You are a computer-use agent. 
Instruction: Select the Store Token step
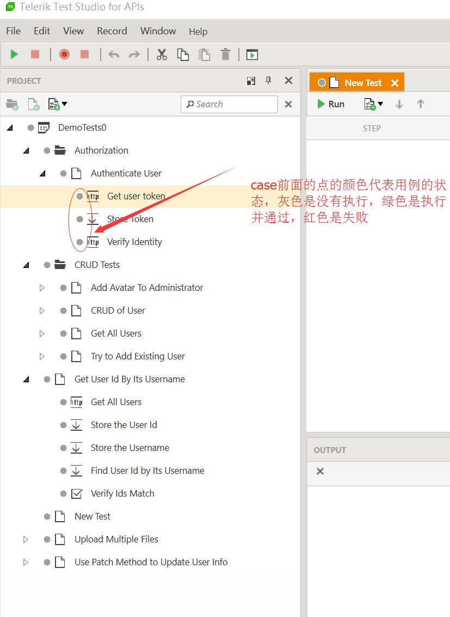click(x=130, y=219)
